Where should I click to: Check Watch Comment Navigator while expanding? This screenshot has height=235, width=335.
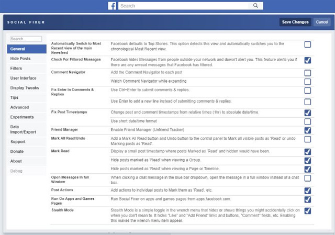tap(307, 82)
